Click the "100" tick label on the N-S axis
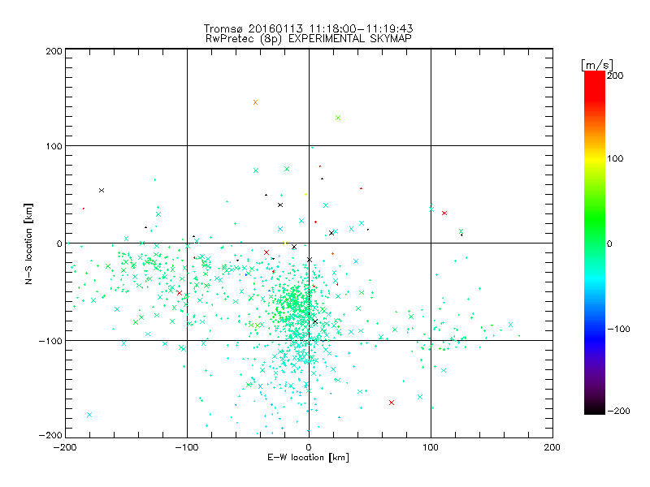This screenshot has height=487, width=650. point(54,146)
